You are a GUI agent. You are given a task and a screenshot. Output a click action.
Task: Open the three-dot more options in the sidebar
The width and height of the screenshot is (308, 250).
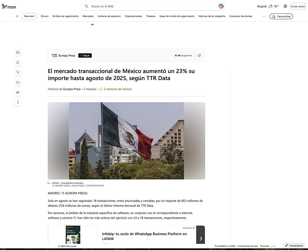(18, 103)
